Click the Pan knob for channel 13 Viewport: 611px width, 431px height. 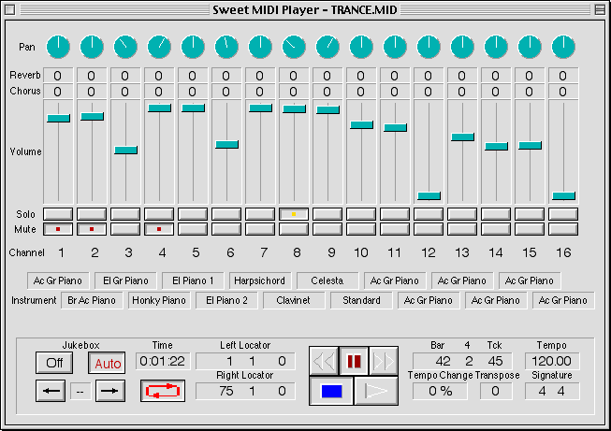click(462, 47)
